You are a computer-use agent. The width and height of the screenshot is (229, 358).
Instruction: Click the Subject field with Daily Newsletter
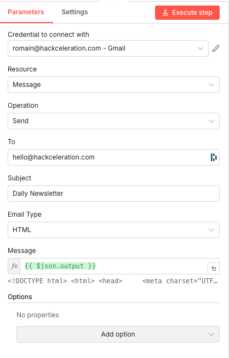click(114, 194)
